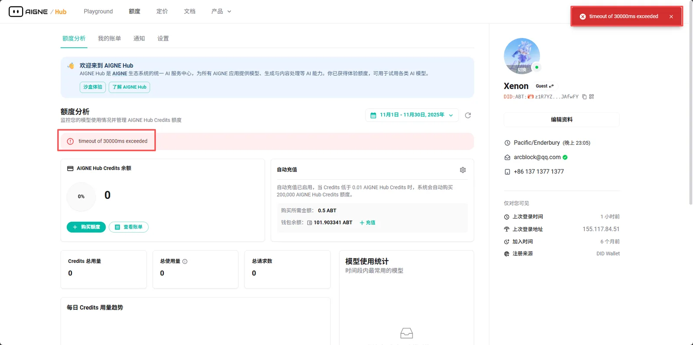Click the clock icon beside Pacific/Enderbury
The width and height of the screenshot is (693, 345).
click(507, 143)
